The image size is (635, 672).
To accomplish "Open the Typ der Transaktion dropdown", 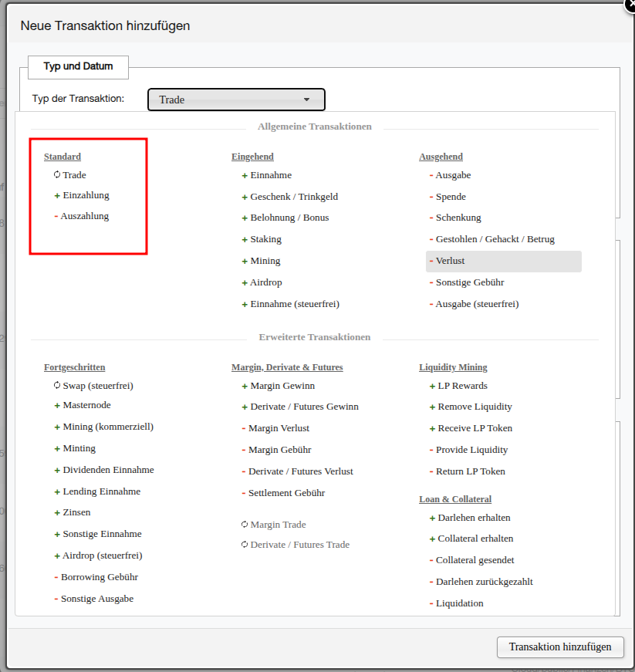I will coord(236,100).
